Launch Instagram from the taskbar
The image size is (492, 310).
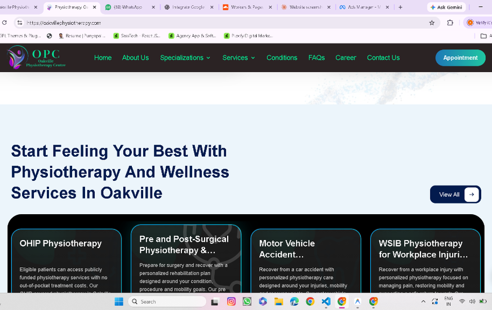231,302
